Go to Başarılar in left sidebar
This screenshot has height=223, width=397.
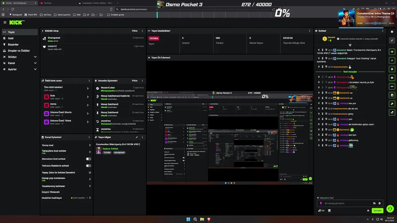[x=20, y=45]
